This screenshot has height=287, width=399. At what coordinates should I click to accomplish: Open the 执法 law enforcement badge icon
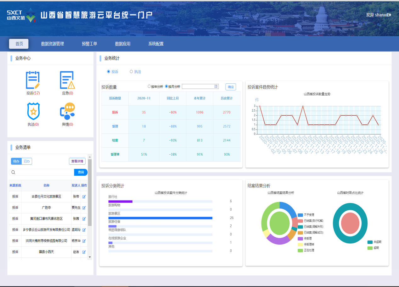click(33, 111)
